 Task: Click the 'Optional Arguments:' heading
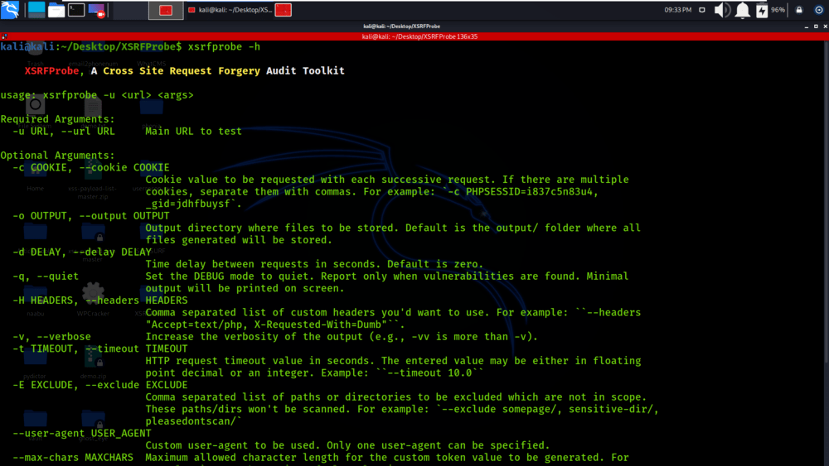coord(58,156)
